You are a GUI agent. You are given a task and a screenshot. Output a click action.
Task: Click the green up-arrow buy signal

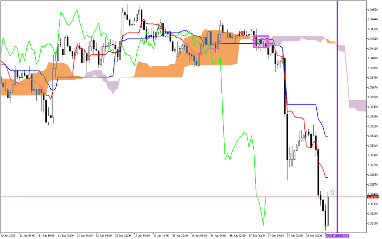tap(333, 192)
